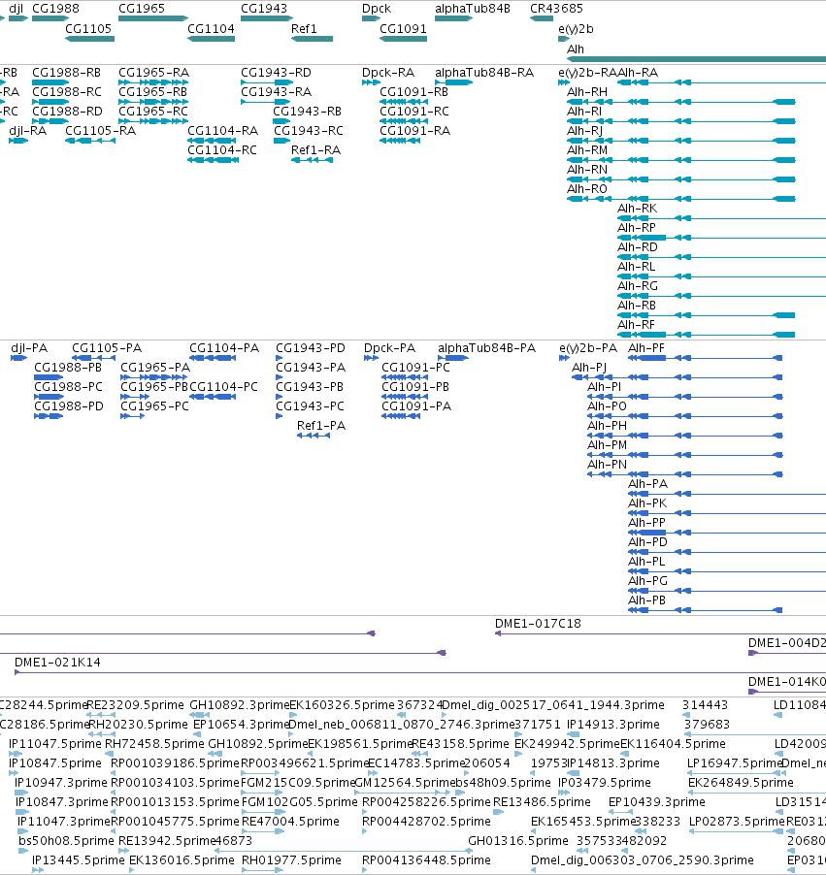Select the CG1104 gene label
The image size is (826, 875).
coord(211,29)
